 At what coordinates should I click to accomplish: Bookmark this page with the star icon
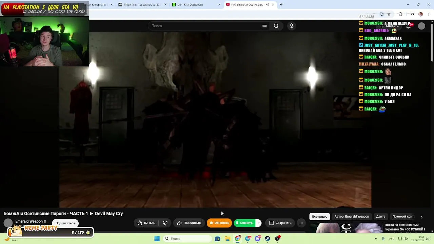pyautogui.click(x=389, y=14)
